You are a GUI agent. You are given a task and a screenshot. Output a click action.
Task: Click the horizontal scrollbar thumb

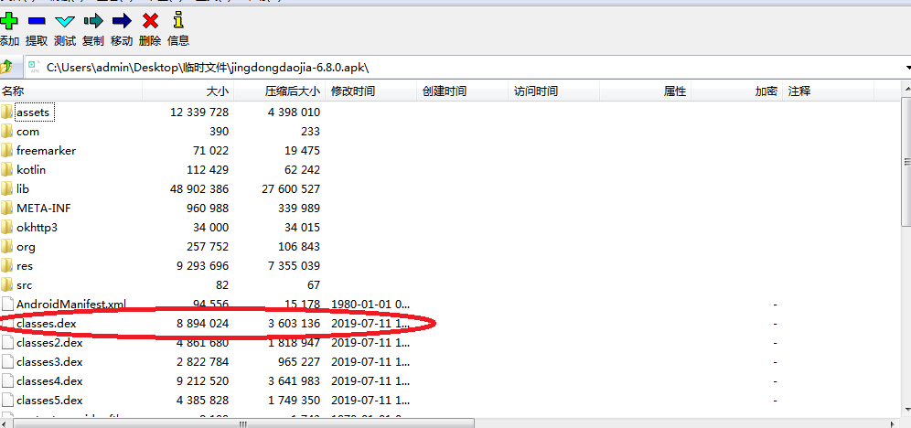[243, 423]
